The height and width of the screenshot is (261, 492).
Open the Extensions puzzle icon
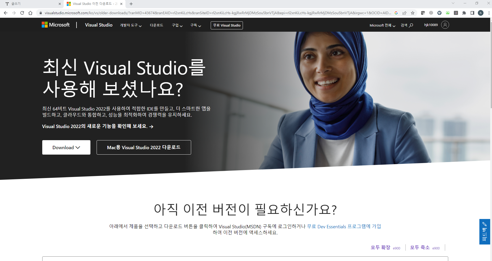464,13
